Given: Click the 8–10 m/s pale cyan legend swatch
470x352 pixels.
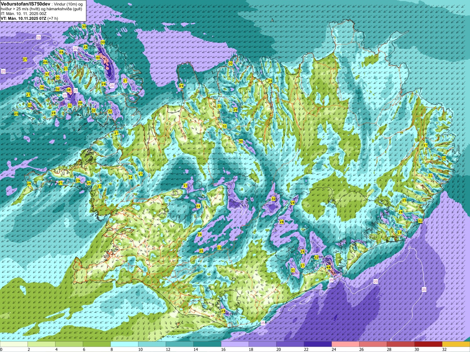Looking at the screenshot, I should pos(124,344).
